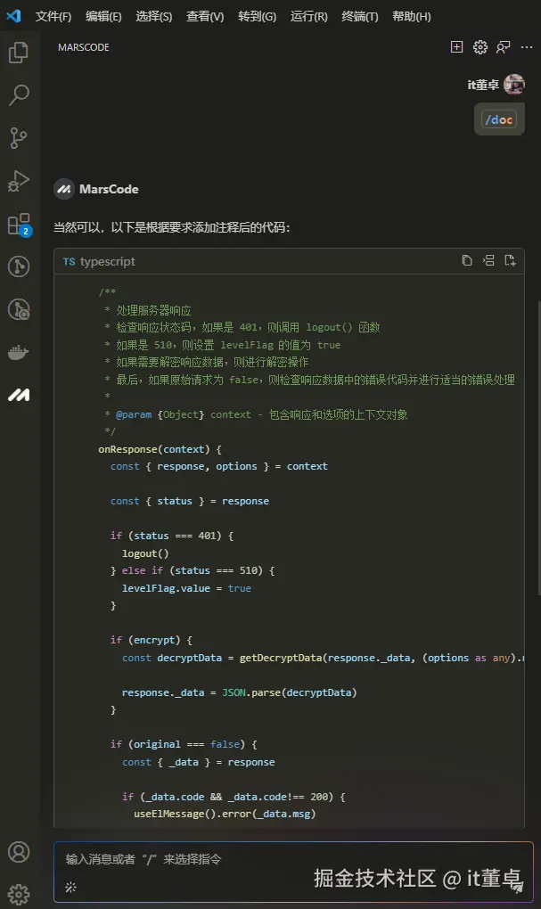
Task: Click the if (original === false) line
Action: [184, 744]
